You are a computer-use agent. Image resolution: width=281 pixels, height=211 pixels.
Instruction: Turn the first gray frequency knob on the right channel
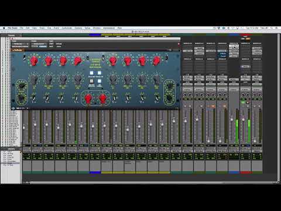click(113, 79)
